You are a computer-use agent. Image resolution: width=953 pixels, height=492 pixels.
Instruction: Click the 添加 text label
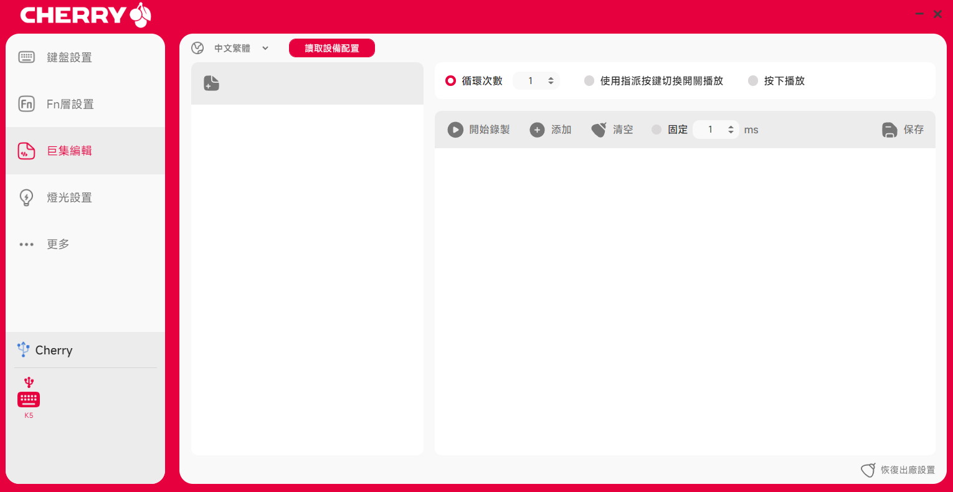pyautogui.click(x=561, y=130)
